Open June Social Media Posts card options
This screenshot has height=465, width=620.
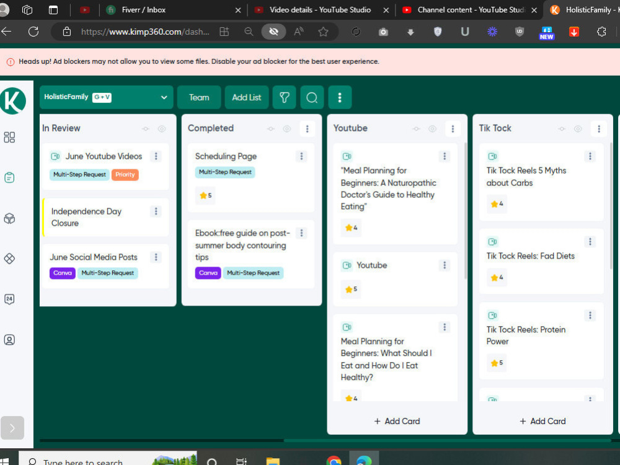156,257
